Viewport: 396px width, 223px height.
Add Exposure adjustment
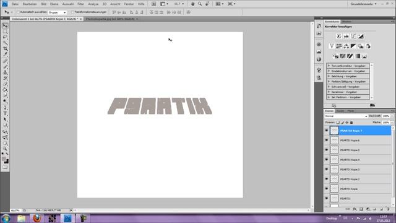tap(361, 37)
